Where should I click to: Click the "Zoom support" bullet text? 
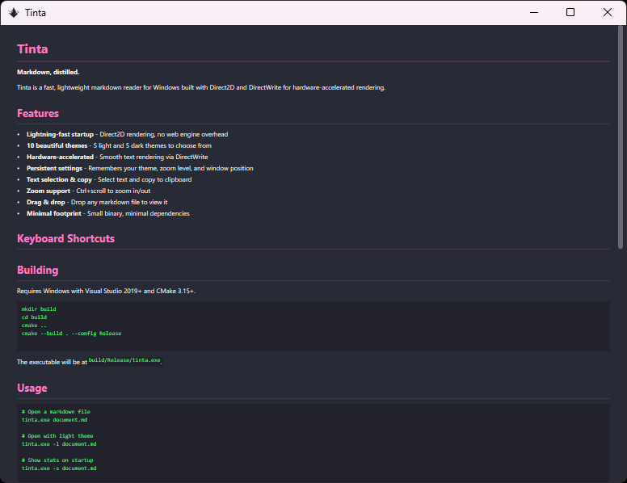(48, 191)
